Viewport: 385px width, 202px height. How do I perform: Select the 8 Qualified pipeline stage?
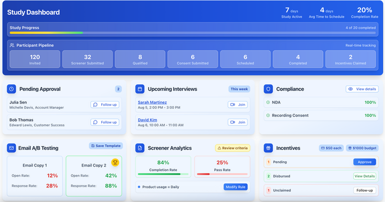point(140,59)
